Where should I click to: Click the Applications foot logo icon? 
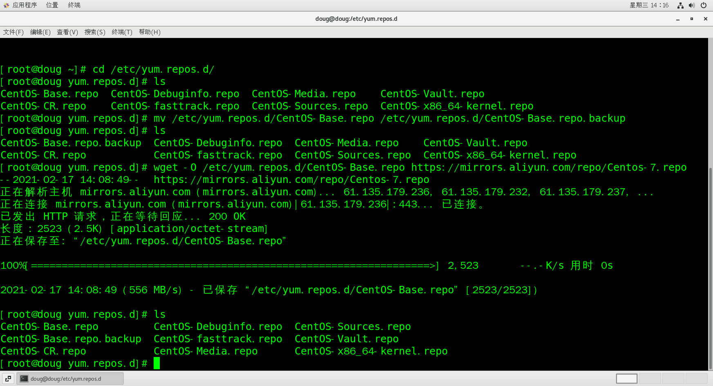tap(6, 5)
